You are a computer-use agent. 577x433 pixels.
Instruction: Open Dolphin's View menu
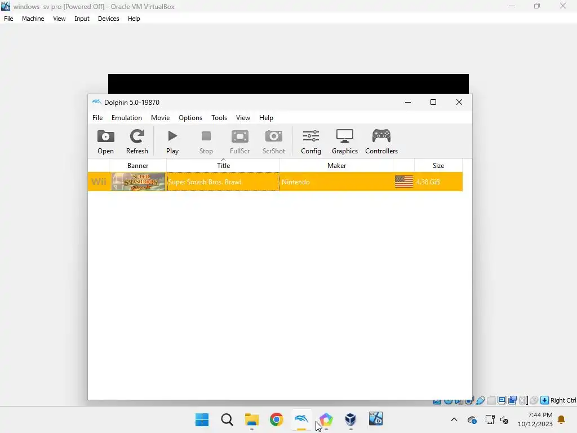point(243,118)
